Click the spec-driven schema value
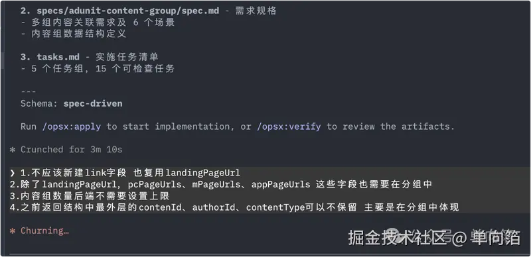The image size is (531, 257). pos(93,103)
